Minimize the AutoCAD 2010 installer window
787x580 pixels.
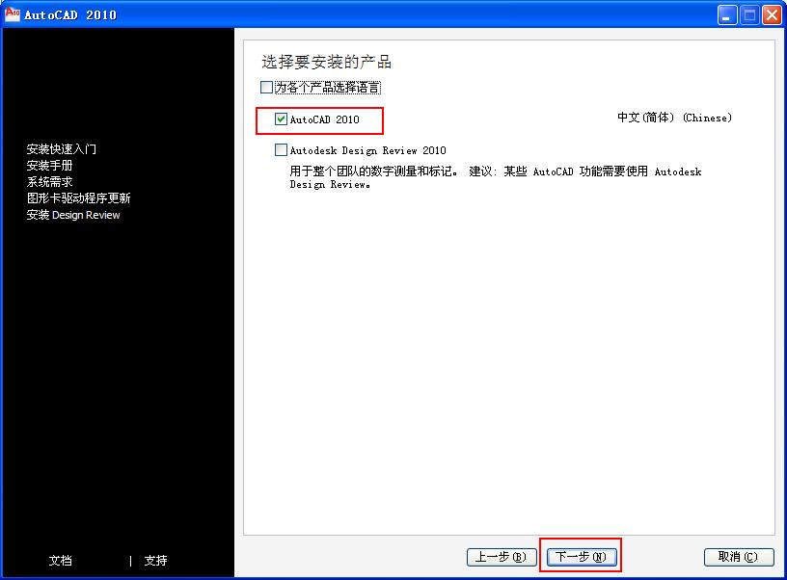click(x=726, y=15)
